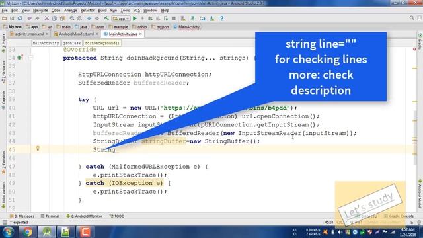The height and width of the screenshot is (238, 423).
Task: Click the Help question mark icon
Action: pos(222,19)
